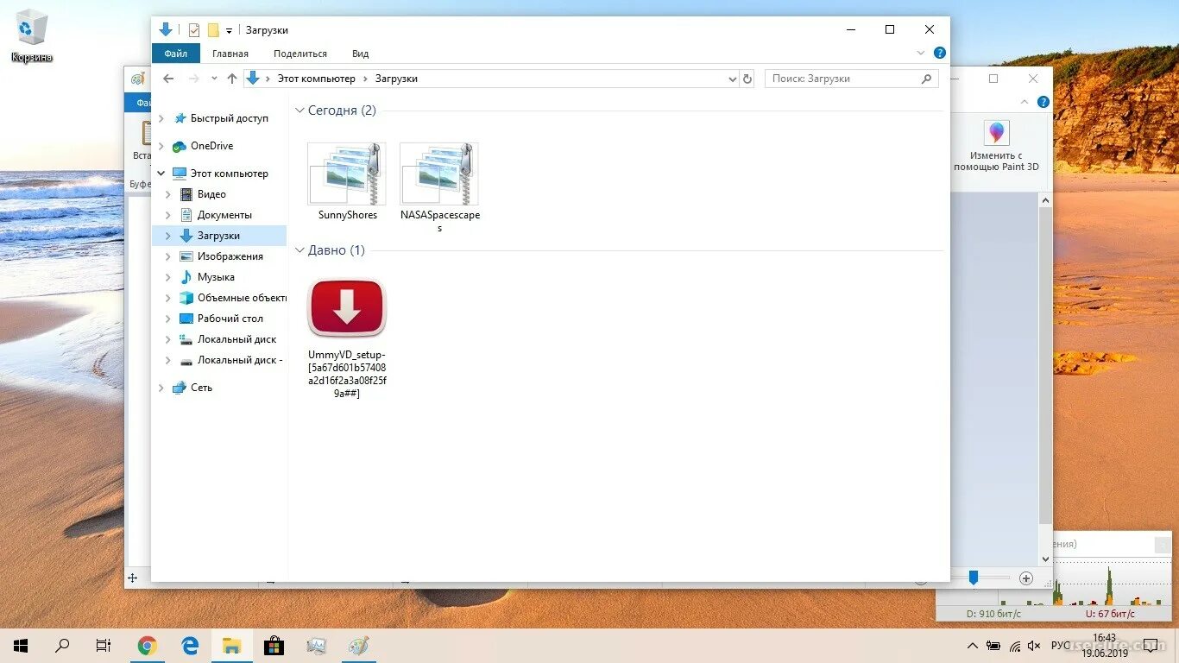Refresh the Загрузки folder with the refresh icon
The width and height of the screenshot is (1179, 663).
click(x=747, y=78)
